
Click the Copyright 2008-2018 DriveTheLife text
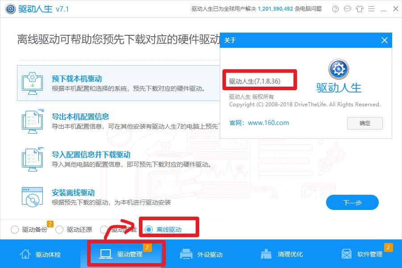(305, 105)
